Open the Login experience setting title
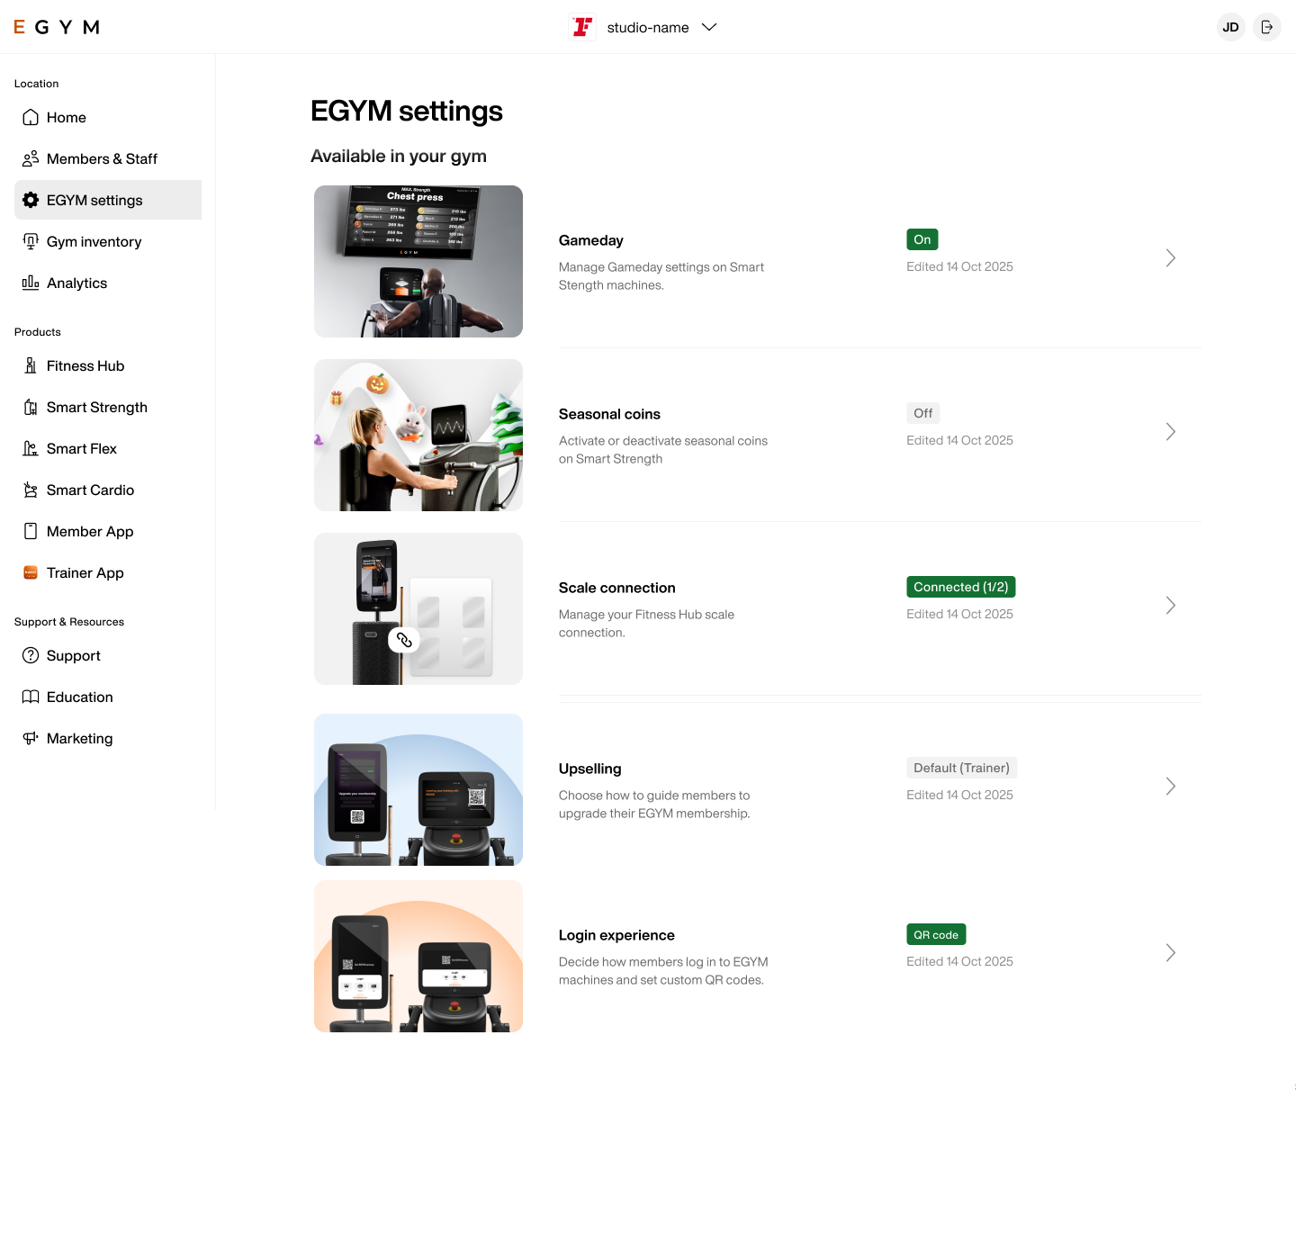1296x1260 pixels. pyautogui.click(x=616, y=935)
